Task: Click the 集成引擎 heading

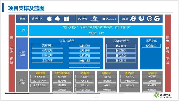Action: (130, 73)
